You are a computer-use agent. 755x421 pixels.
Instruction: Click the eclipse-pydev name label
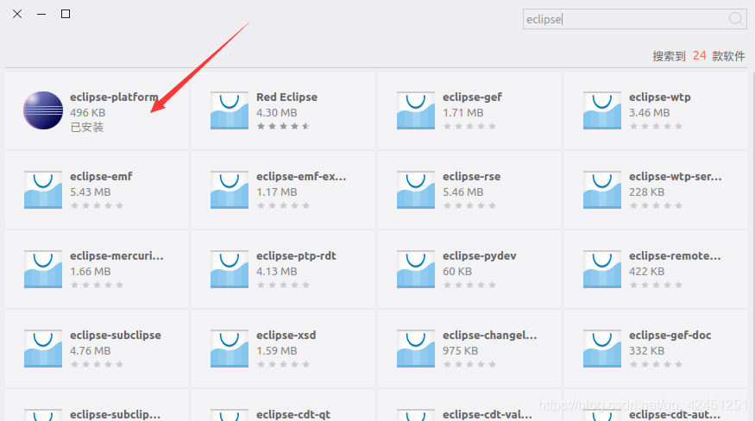[480, 256]
